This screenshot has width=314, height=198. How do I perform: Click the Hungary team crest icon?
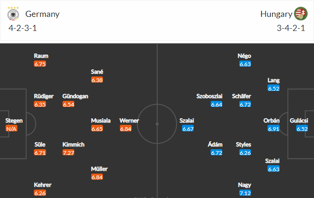(x=301, y=14)
